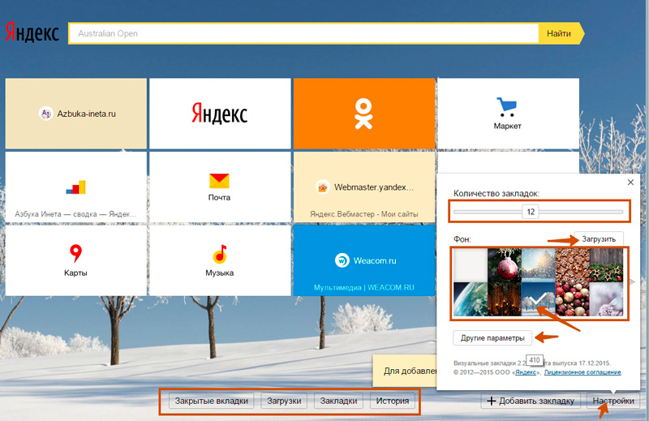Open the Azbuka-ineta.ru bookmark tile
Image resolution: width=649 pixels, height=421 pixels.
pos(76,114)
